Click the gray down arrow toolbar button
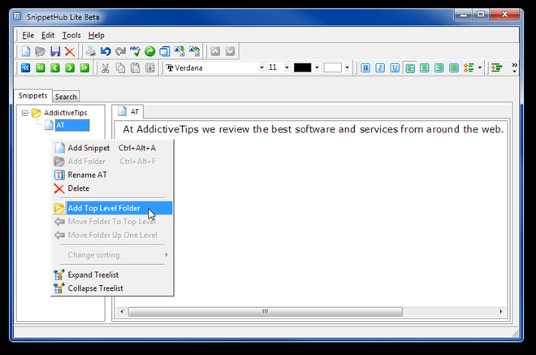Viewport: 536px width, 355px height. coord(230,51)
